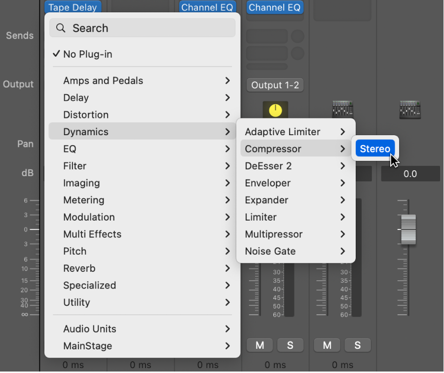Screen dimensions: 444x373
Task: Select the Stereo compressor option
Action: (375, 149)
